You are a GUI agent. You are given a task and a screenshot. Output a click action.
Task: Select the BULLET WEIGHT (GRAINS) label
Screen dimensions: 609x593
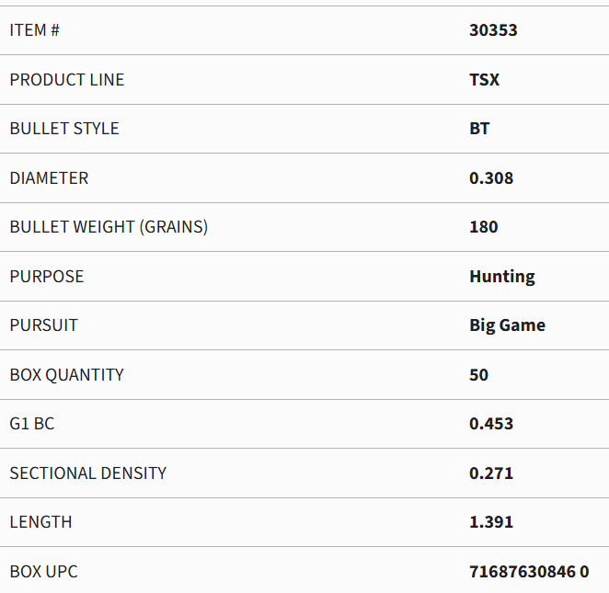click(109, 227)
